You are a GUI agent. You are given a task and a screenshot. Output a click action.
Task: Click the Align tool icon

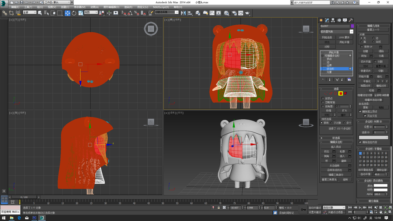click(190, 13)
